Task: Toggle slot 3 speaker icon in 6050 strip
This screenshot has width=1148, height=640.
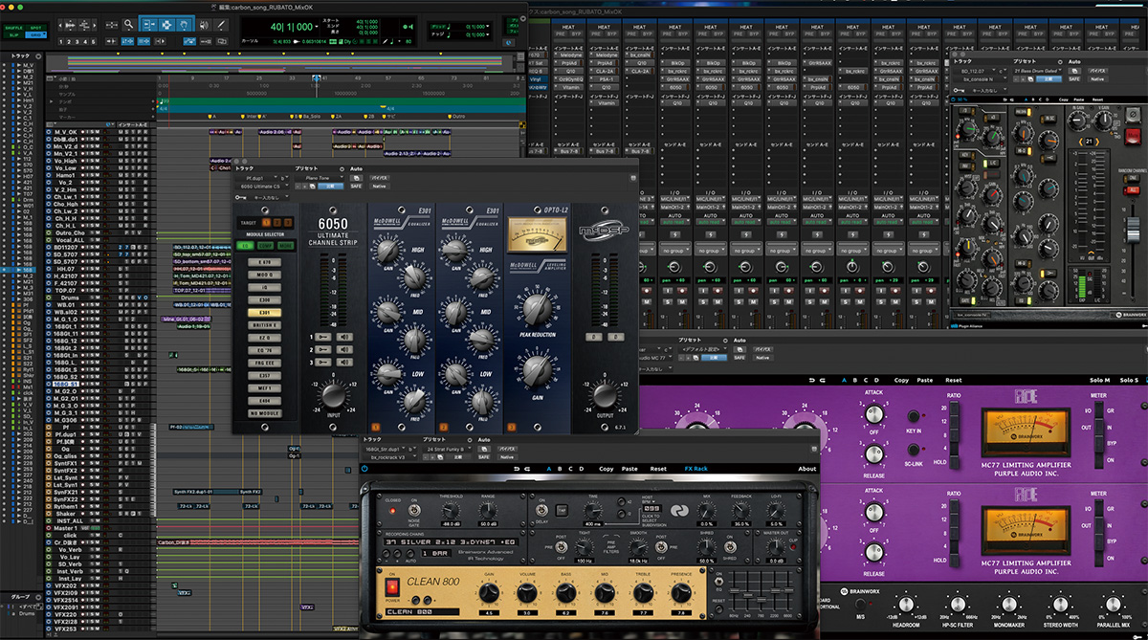Action: pyautogui.click(x=344, y=363)
